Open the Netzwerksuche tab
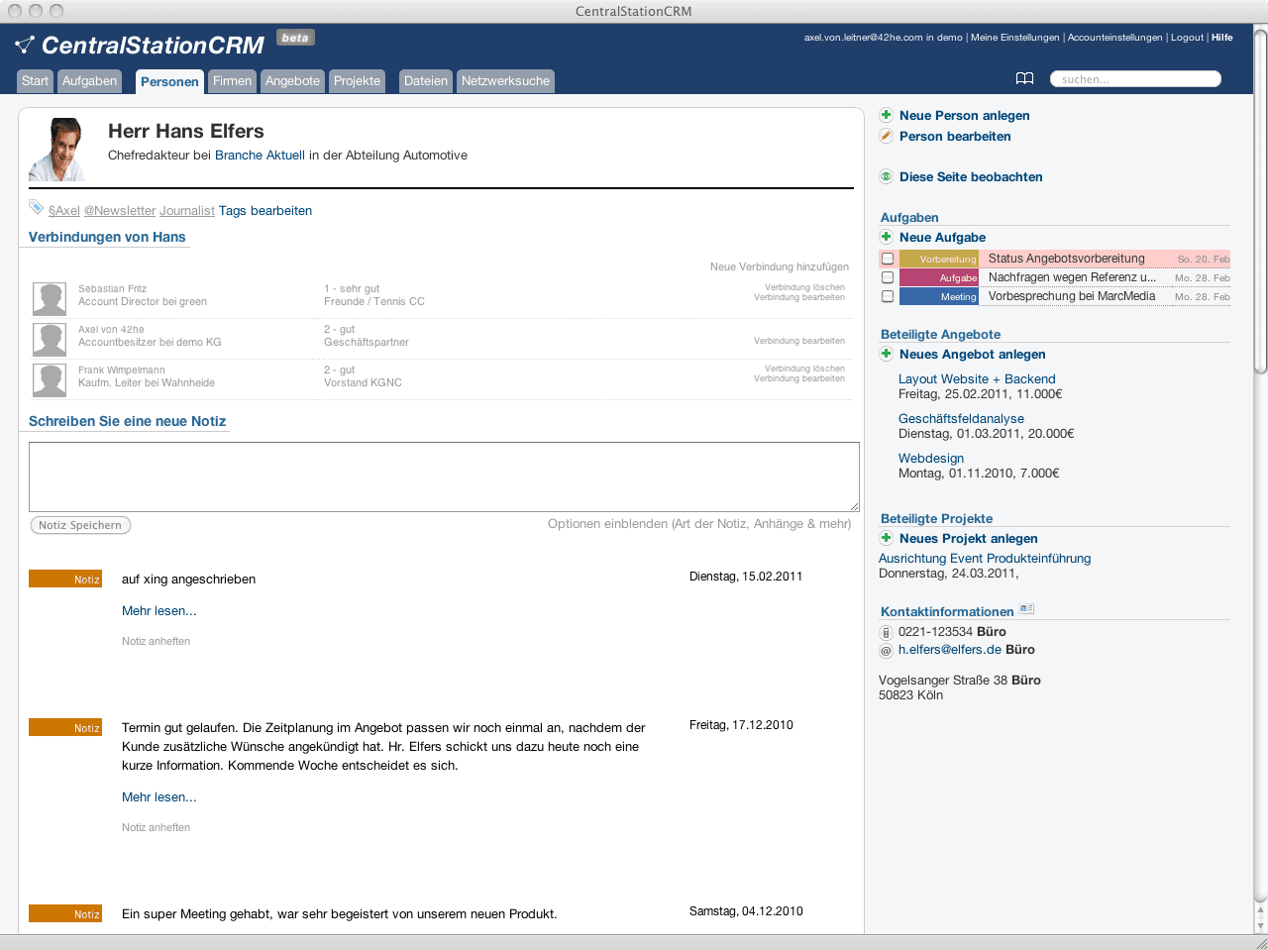This screenshot has width=1268, height=950. pyautogui.click(x=505, y=81)
